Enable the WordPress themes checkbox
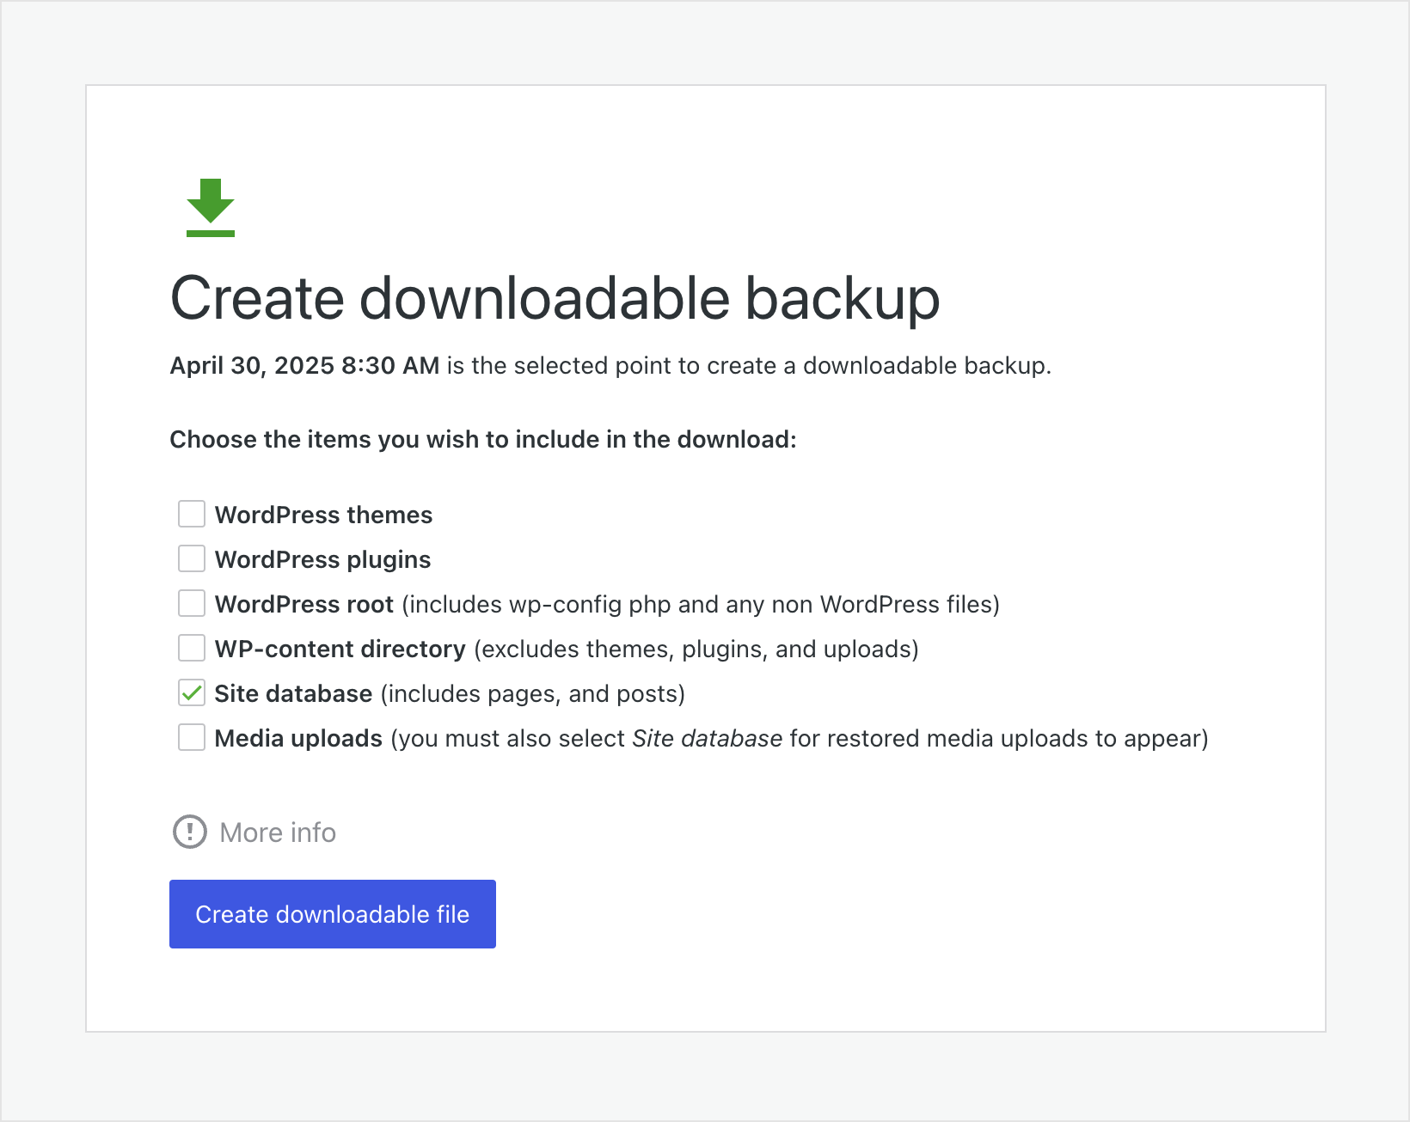This screenshot has height=1122, width=1410. pos(191,514)
